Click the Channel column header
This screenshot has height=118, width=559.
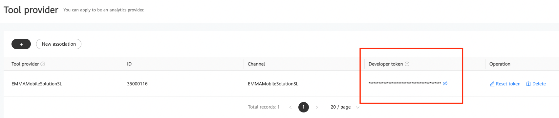click(x=256, y=64)
